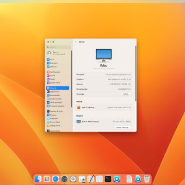Click the iMac model name heading
Viewport: 185px width, 185px height.
tap(104, 65)
